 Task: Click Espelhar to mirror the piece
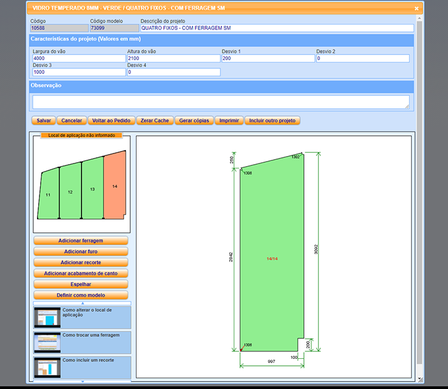(81, 284)
